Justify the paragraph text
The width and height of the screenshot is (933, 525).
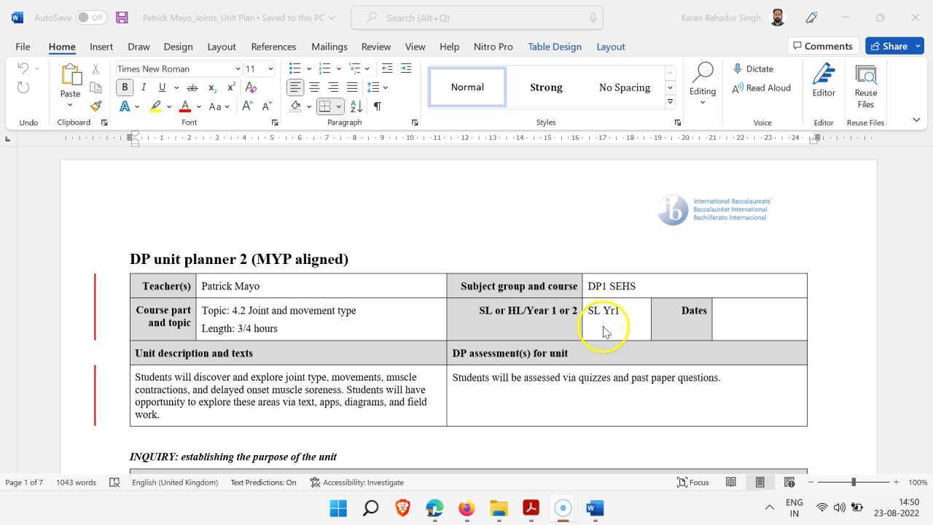(352, 87)
